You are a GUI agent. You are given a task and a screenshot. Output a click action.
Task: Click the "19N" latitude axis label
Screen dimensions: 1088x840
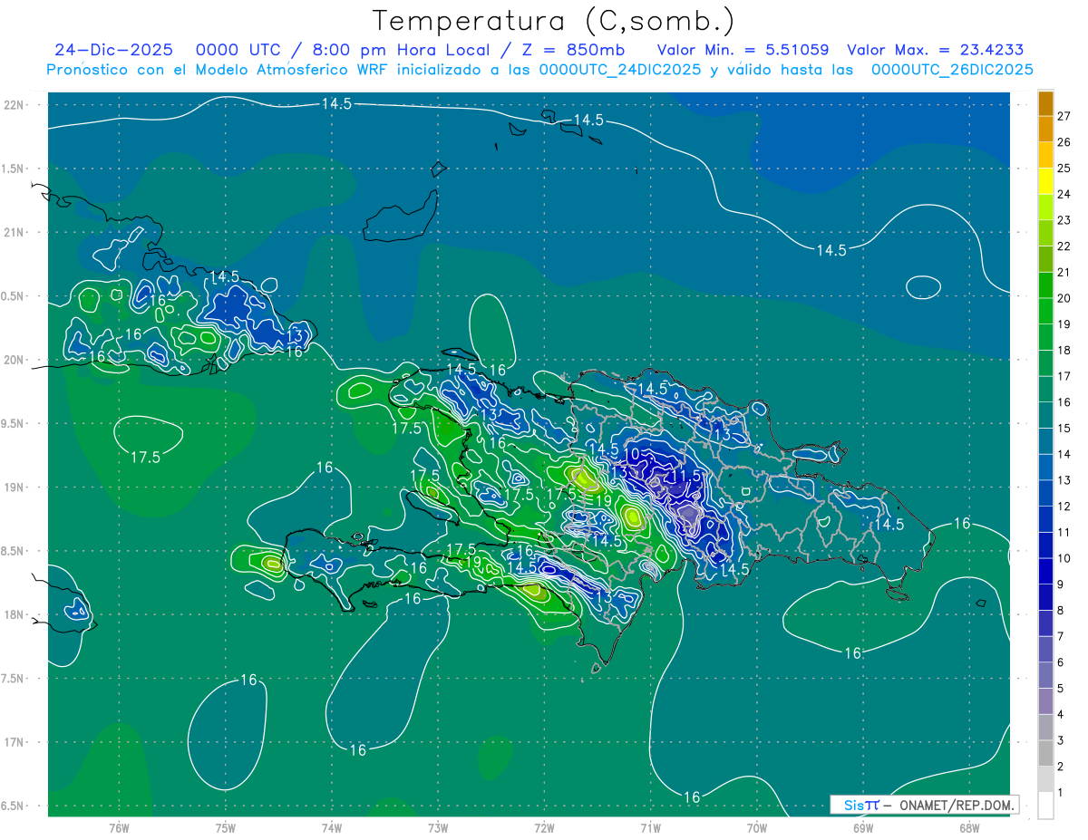click(15, 487)
